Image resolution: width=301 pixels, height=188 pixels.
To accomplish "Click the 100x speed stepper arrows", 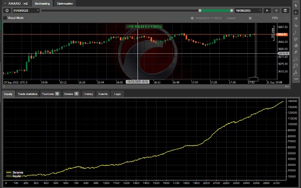I will click(x=287, y=18).
